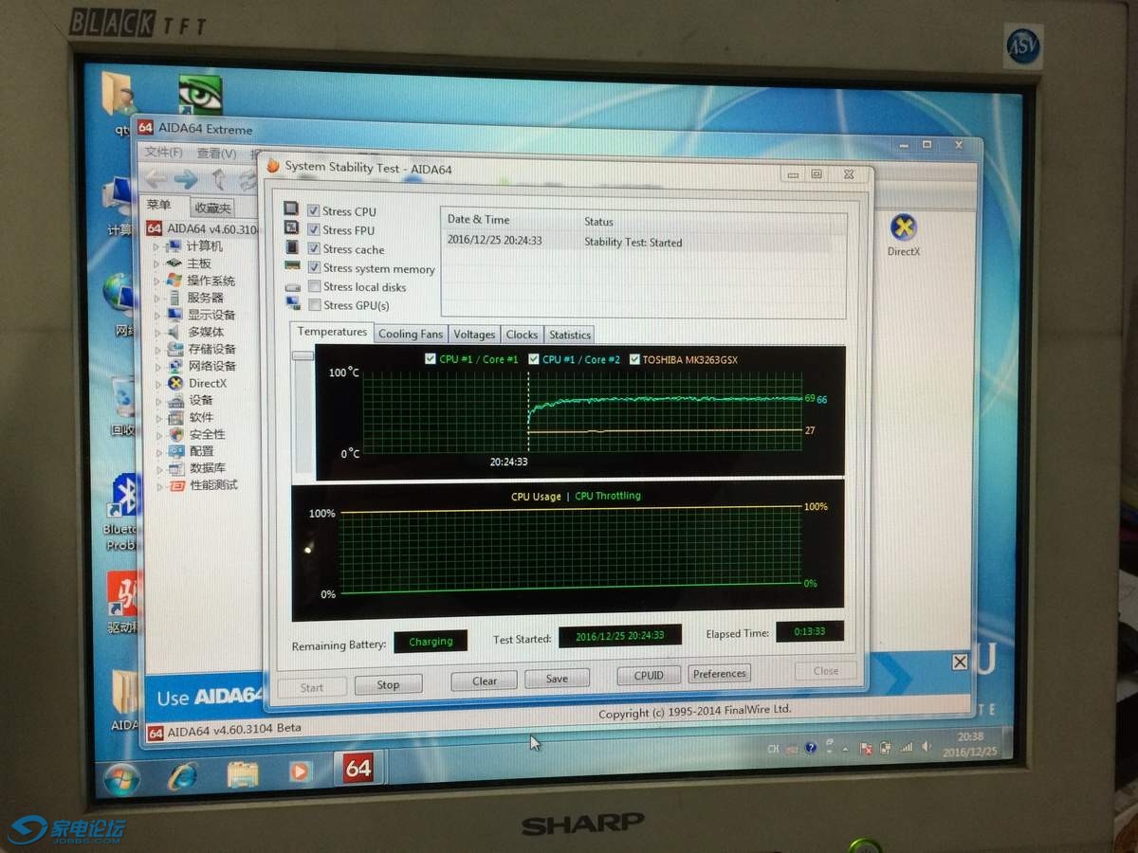
Task: Switch to the Clocks tab
Action: [x=522, y=334]
